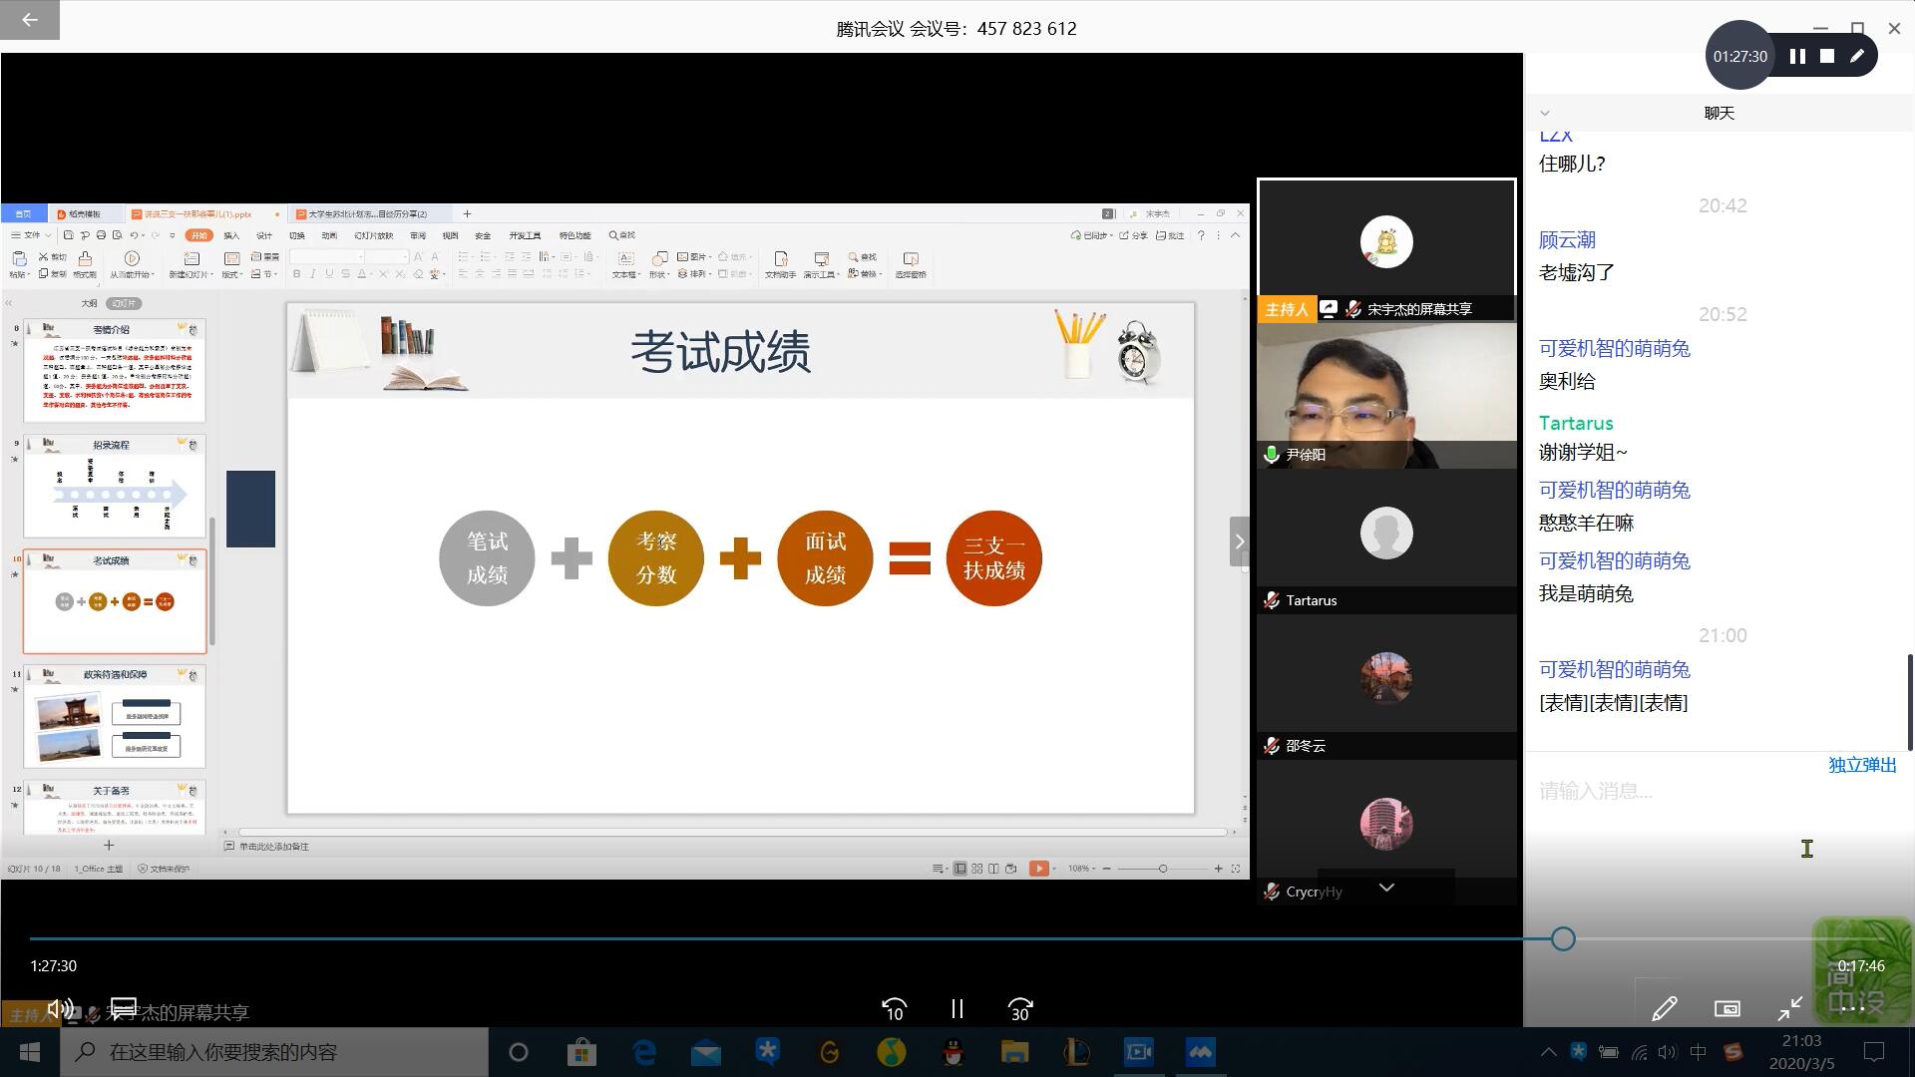Open more options ellipsis in player
Screen dimensions: 1915x1077
pyautogui.click(x=1852, y=1009)
